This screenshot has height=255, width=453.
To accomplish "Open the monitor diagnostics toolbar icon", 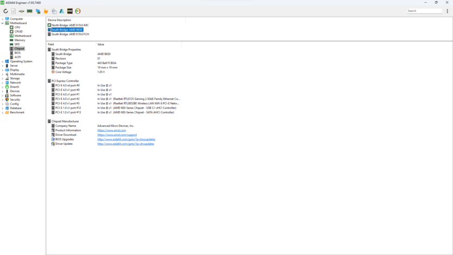I will pos(38,11).
